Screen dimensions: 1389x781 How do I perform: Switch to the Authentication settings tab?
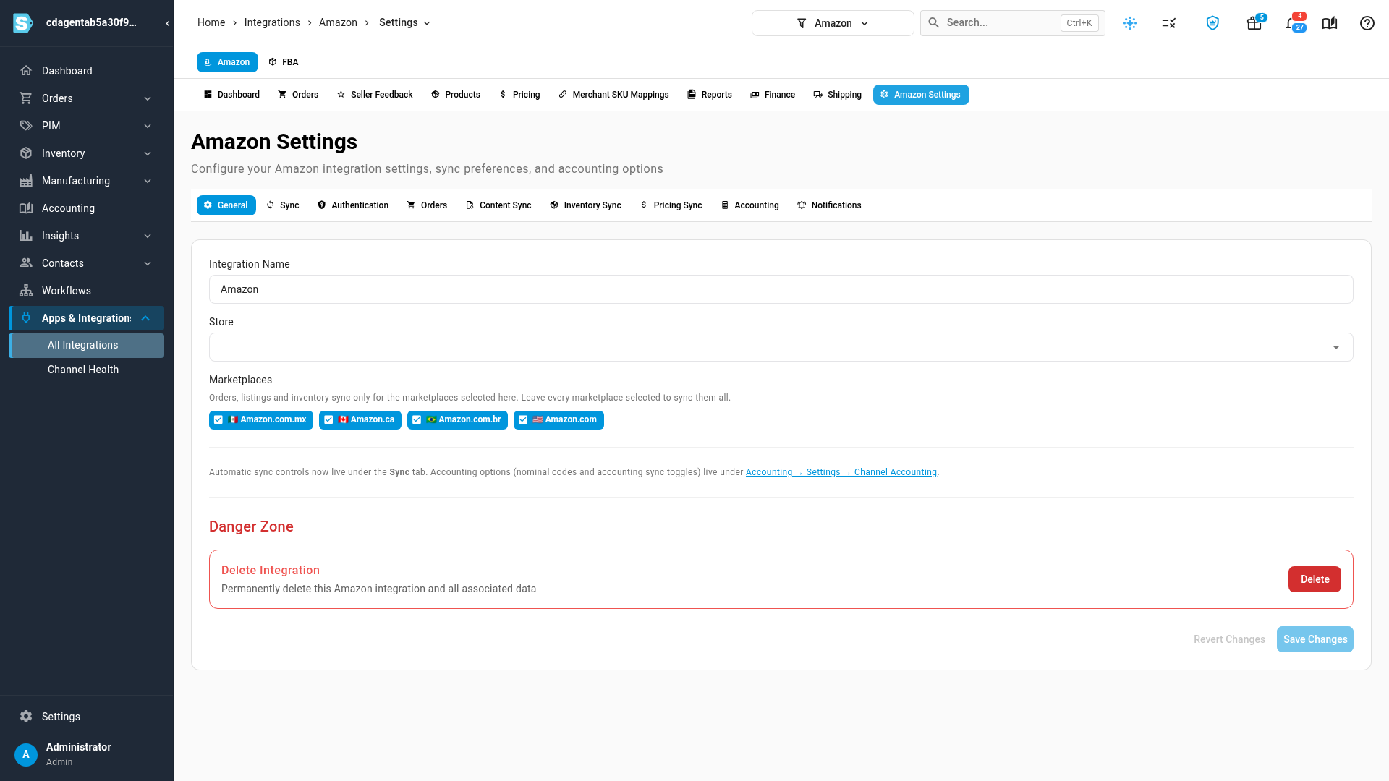(x=353, y=205)
